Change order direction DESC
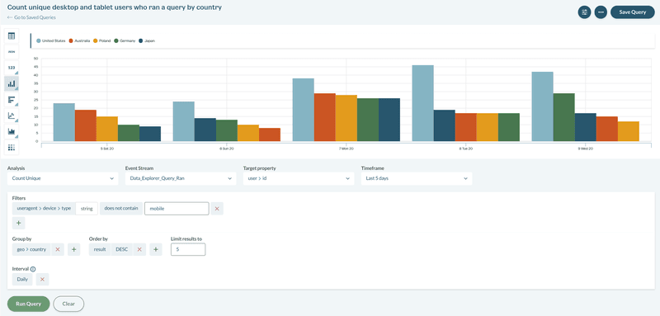Viewport: 660px width, 316px height. (122, 249)
